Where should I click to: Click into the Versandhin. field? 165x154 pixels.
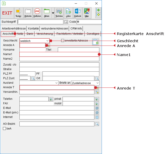click(x=57, y=92)
